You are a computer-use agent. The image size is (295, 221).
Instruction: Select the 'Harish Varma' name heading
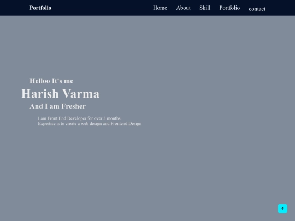(x=60, y=94)
